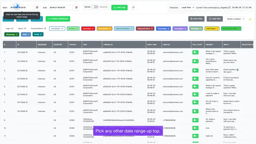The height and width of the screenshot is (144, 256).
Task: Filter by the WhatsApp channel badge
Action: click(12, 34)
